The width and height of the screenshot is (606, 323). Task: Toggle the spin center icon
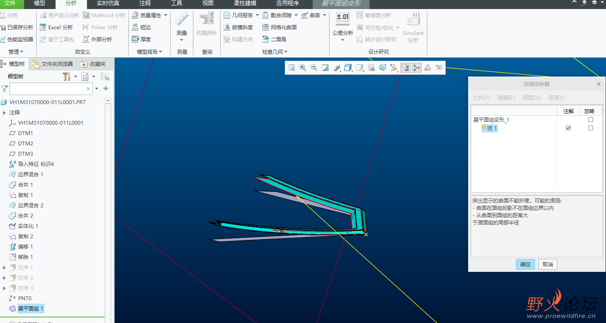click(416, 68)
